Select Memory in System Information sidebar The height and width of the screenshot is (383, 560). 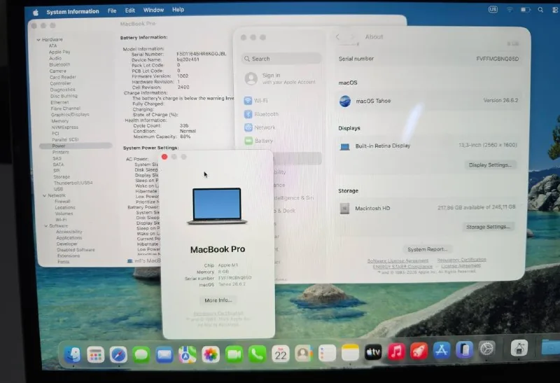point(59,121)
